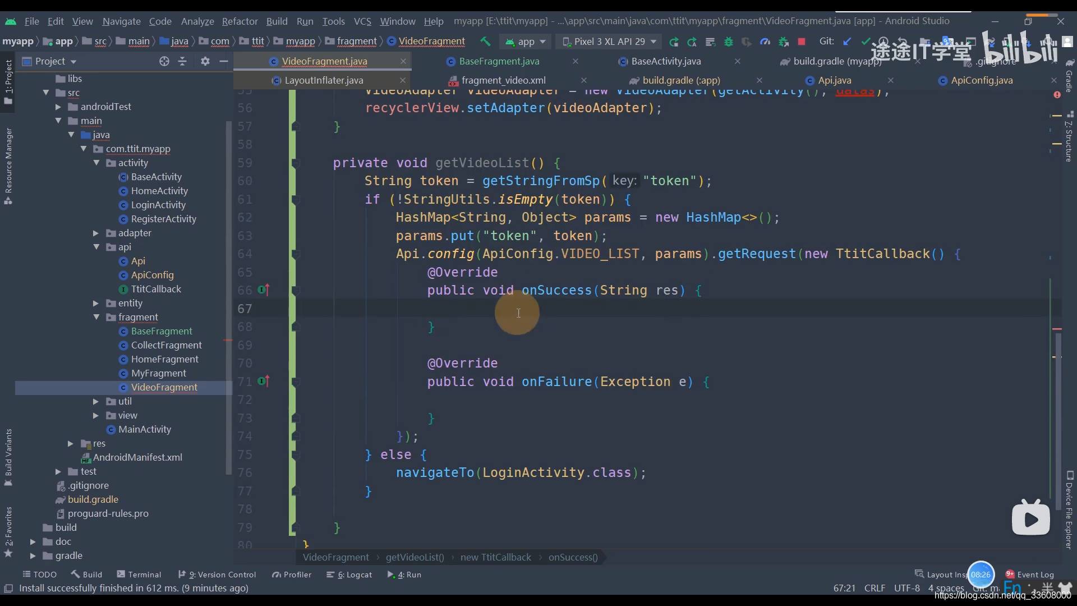This screenshot has height=606, width=1077.
Task: Click the Apply Code Changes icon
Action: (710, 42)
